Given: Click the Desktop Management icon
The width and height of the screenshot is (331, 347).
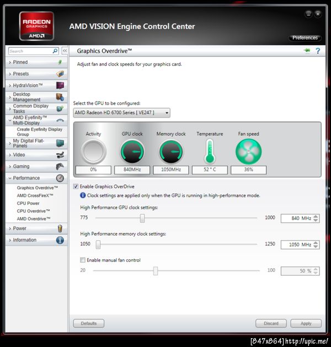Looking at the screenshot, I should coord(60,97).
